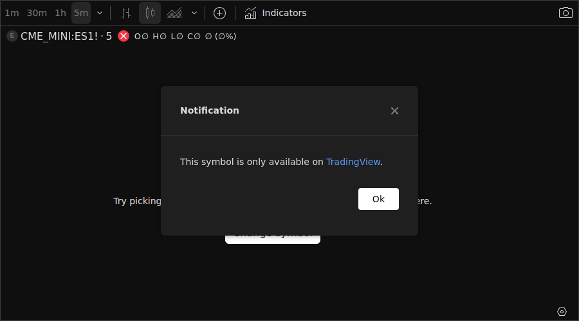Click the E exchange badge before symbol name
The image size is (579, 321).
[x=12, y=36]
